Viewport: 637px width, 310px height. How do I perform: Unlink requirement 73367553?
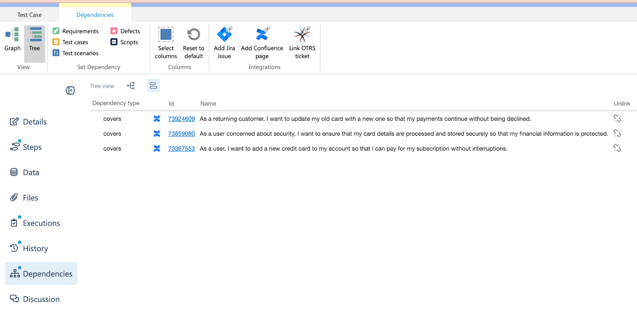pyautogui.click(x=617, y=148)
